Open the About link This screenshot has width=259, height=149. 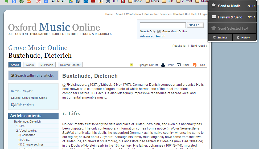(120, 14)
